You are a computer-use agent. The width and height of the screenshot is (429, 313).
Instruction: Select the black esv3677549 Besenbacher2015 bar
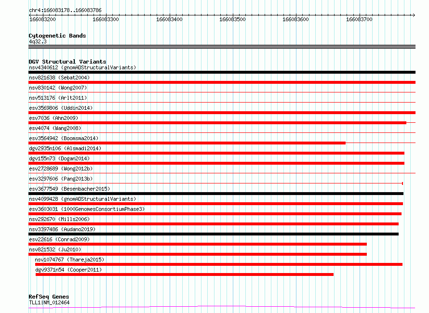[x=216, y=194]
